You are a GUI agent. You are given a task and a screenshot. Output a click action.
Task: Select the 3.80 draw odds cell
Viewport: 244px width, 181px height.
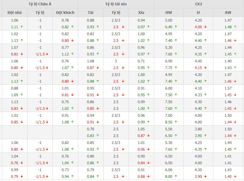click(x=198, y=129)
